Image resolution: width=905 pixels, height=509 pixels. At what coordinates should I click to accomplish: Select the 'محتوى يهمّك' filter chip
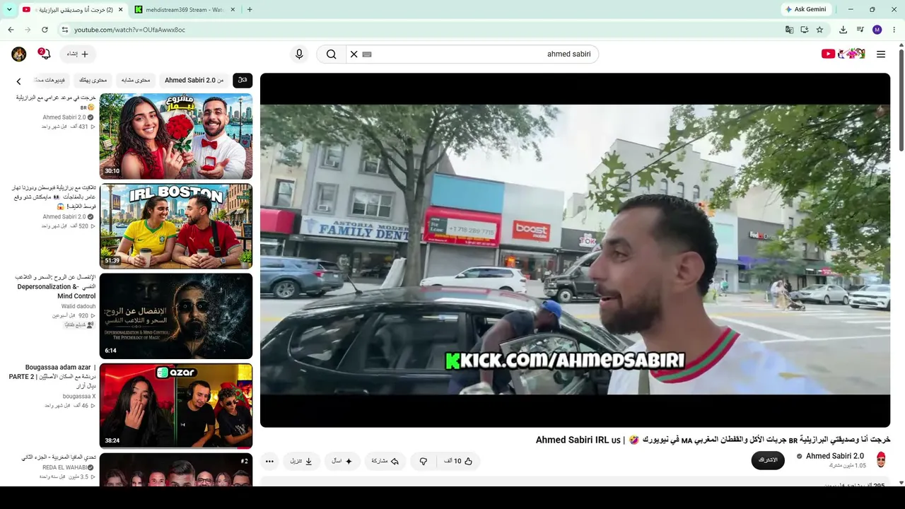pyautogui.click(x=93, y=80)
